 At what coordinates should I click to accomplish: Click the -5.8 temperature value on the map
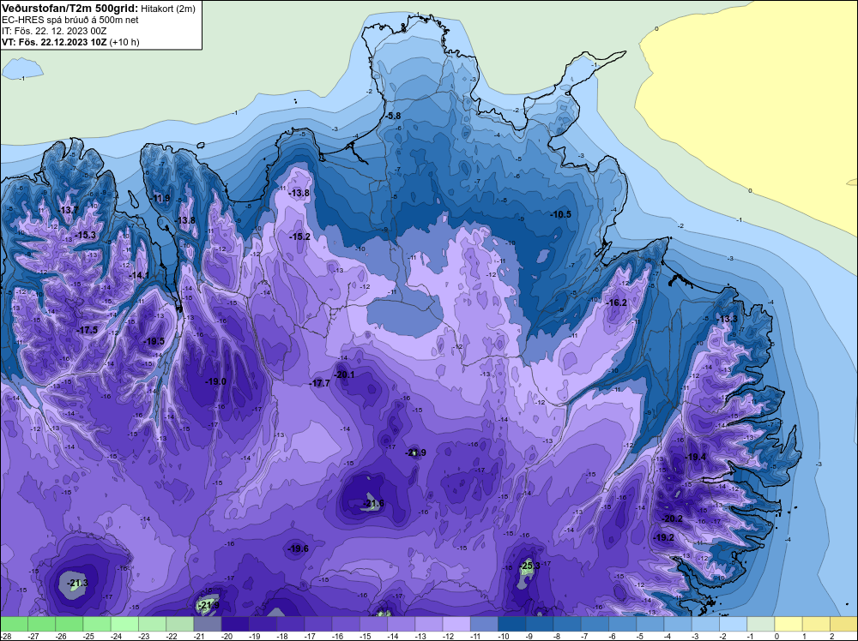(392, 116)
